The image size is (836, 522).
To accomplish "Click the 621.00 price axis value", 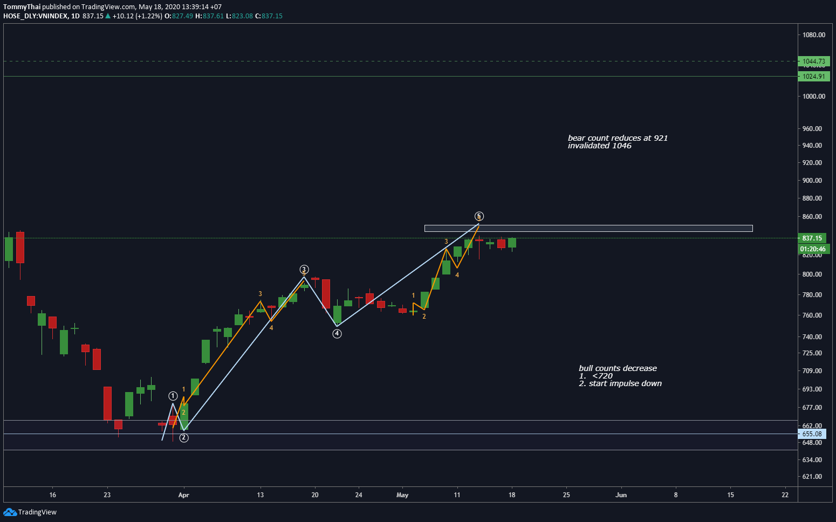I will (812, 476).
